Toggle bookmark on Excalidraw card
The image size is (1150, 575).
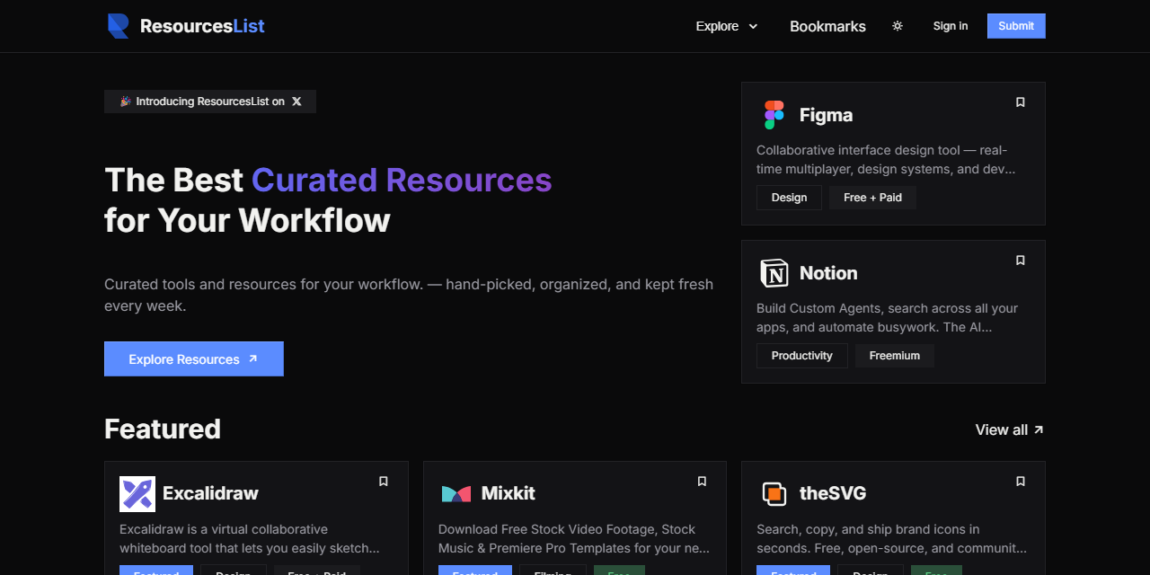384,482
